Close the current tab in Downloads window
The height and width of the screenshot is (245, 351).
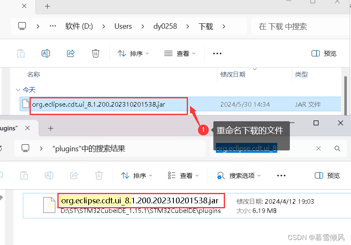pos(24,6)
